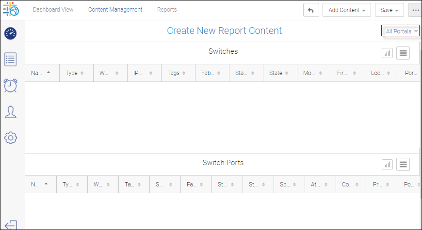Click the back arrow button in toolbar
The image size is (422, 230).
tap(311, 10)
